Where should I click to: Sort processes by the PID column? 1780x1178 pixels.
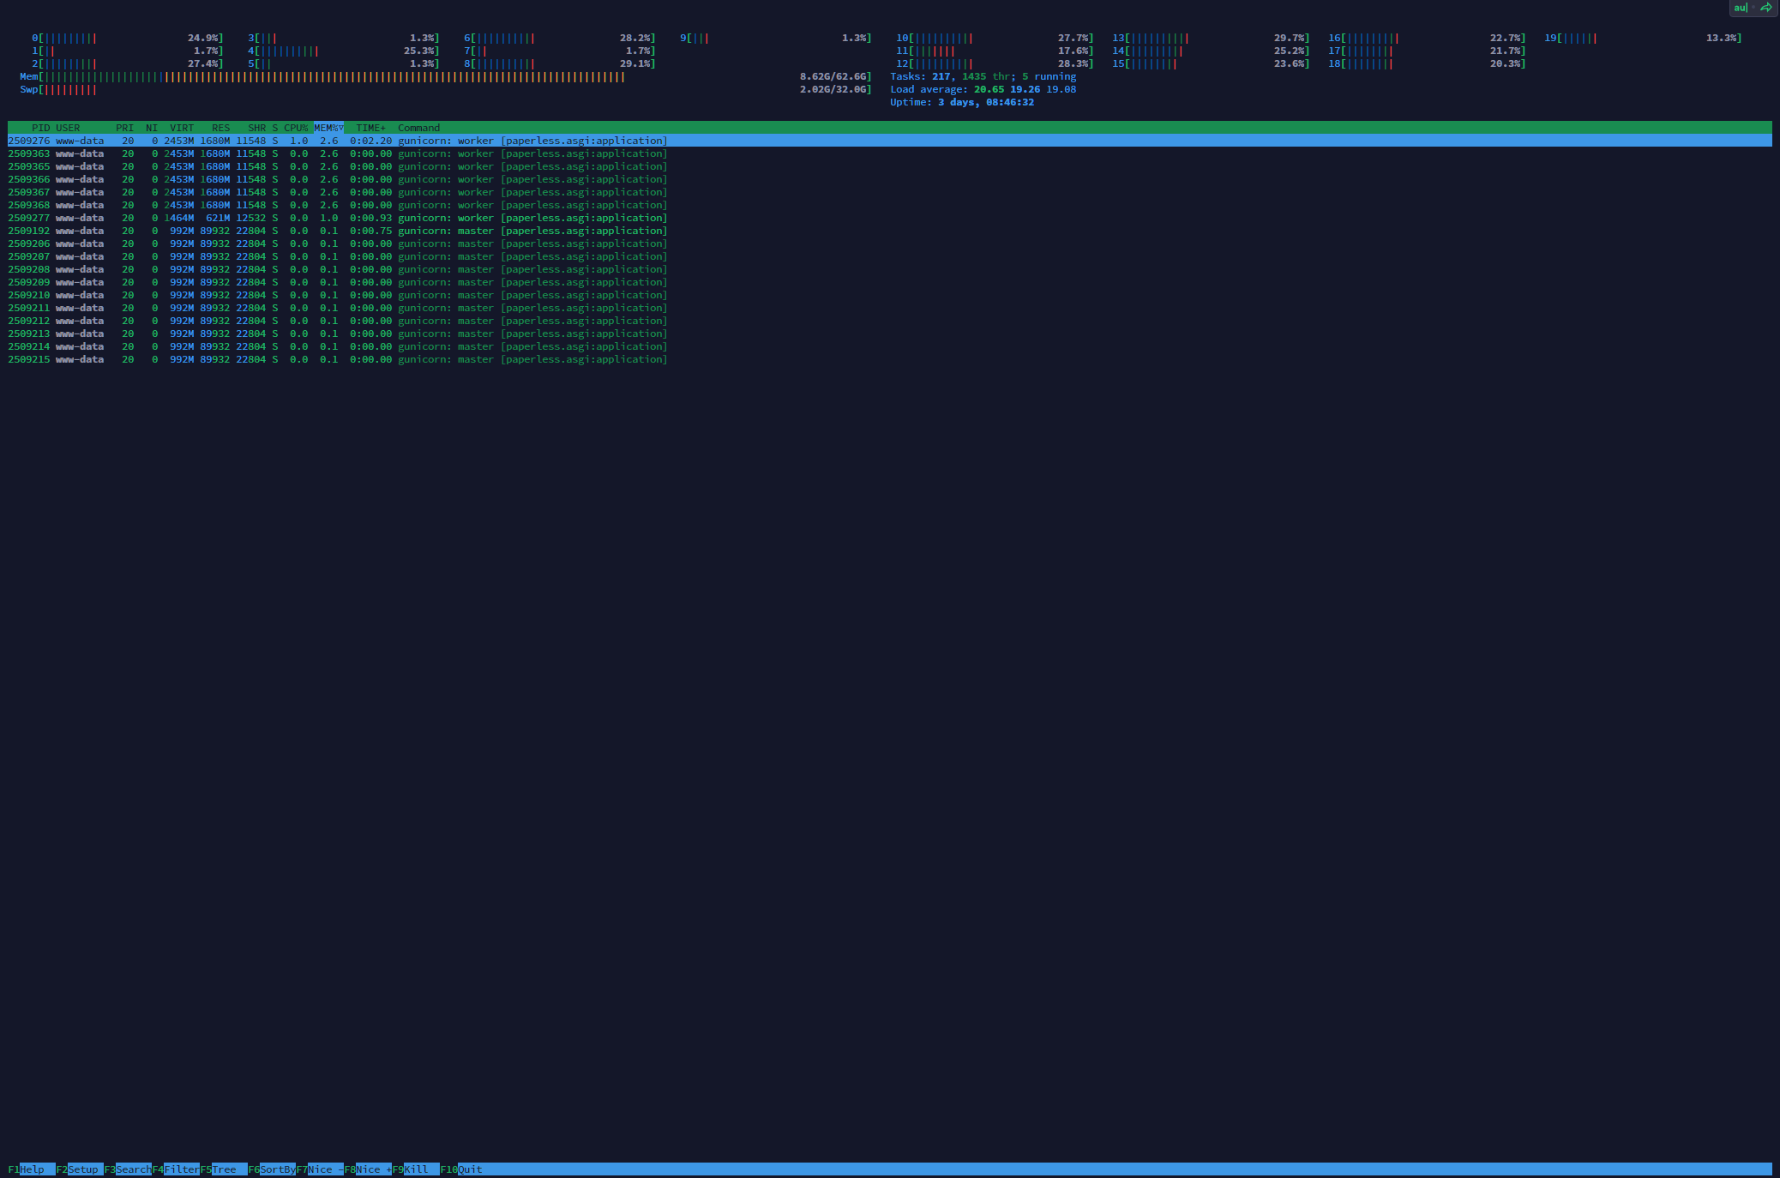coord(40,127)
